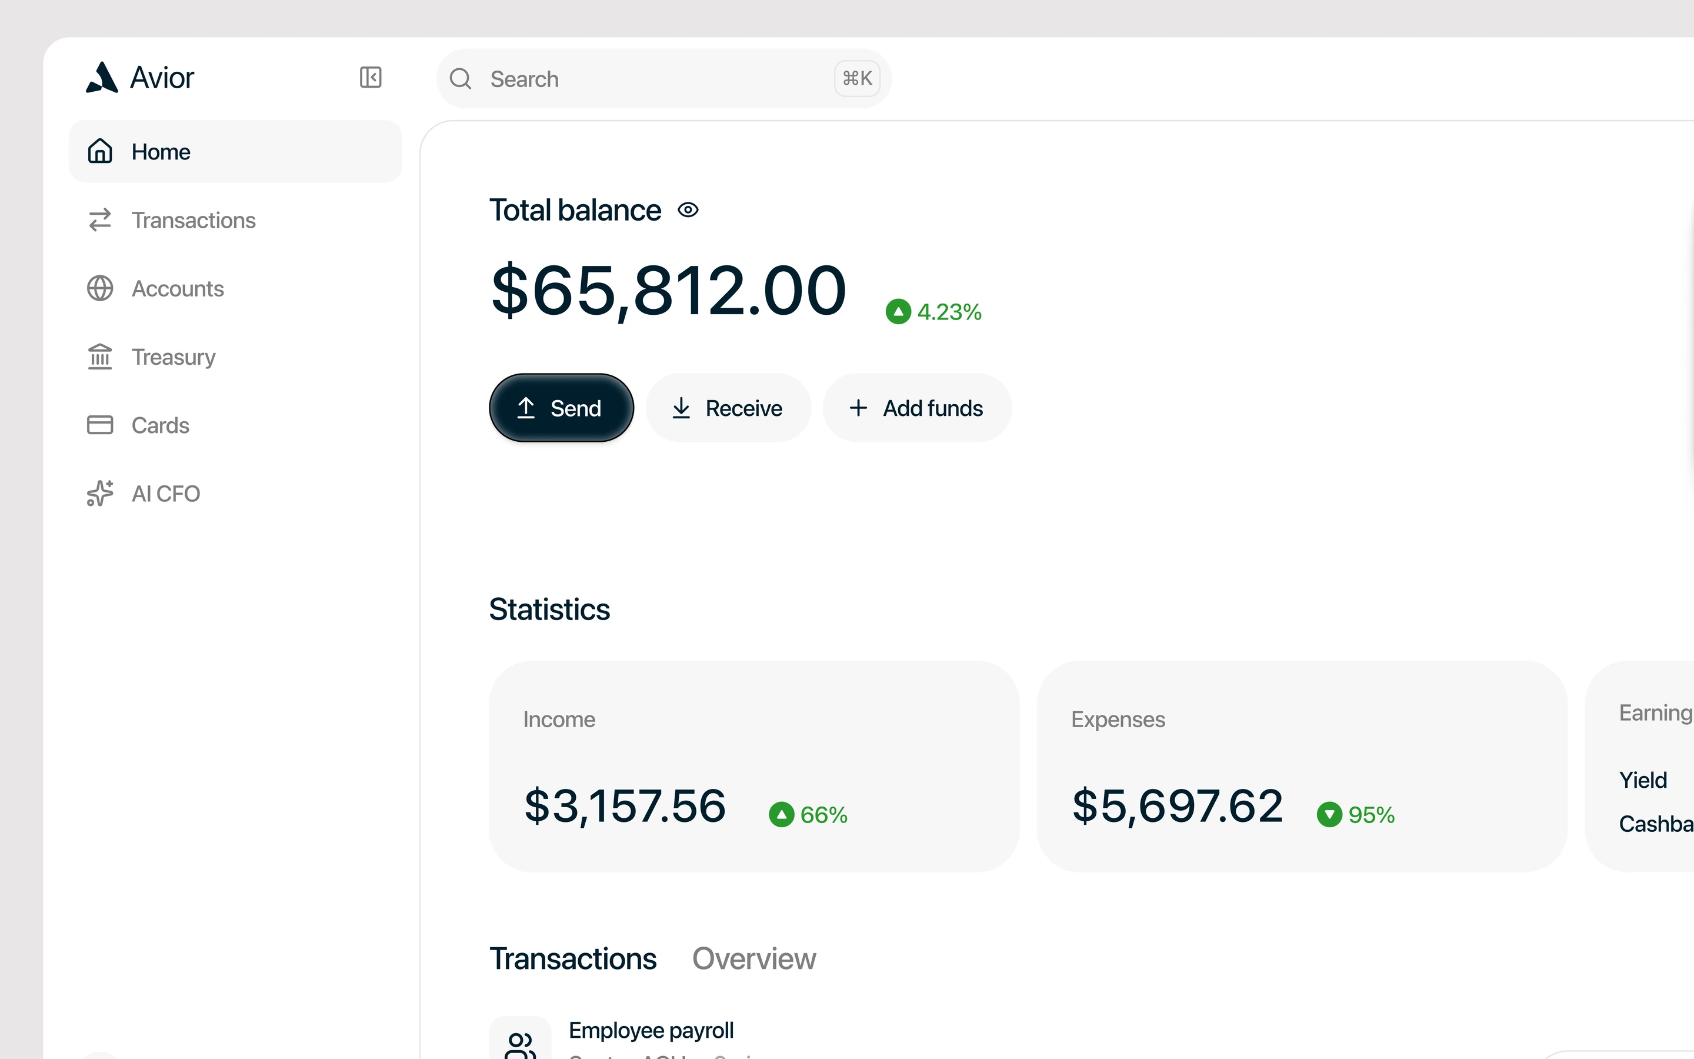
Task: Open Transactions in the sidebar
Action: click(x=235, y=220)
